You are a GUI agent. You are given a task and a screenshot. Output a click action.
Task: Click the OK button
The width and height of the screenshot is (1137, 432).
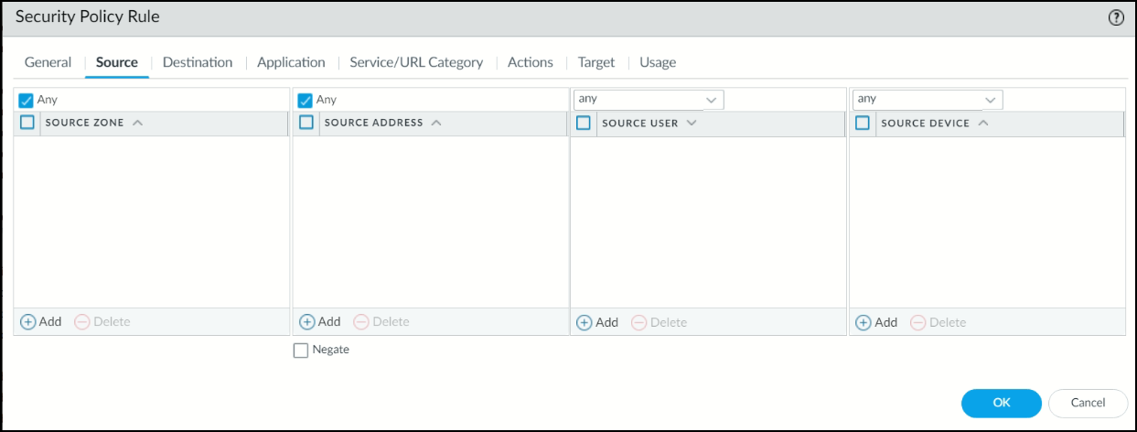pos(1001,403)
